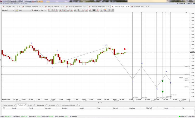The image size is (195, 118).
Task: Detach the USD/CAD 1 Day chart tab
Action: click(126, 7)
